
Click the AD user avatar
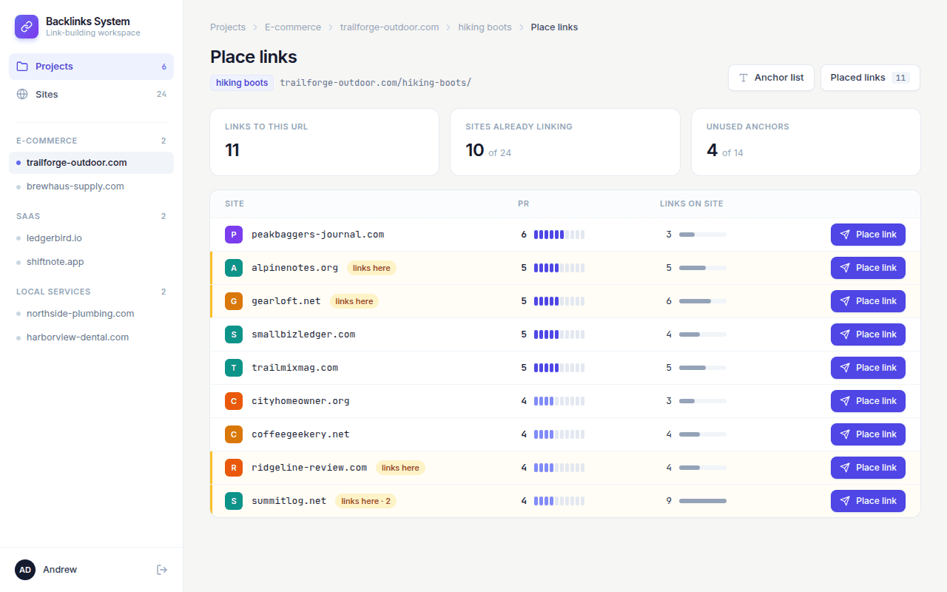click(25, 570)
